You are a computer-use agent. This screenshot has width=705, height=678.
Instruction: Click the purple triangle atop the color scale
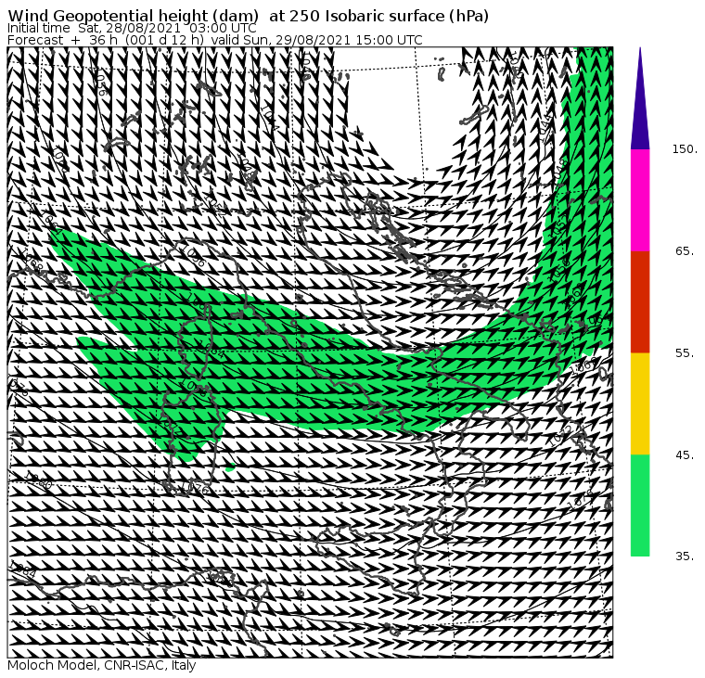click(x=640, y=99)
